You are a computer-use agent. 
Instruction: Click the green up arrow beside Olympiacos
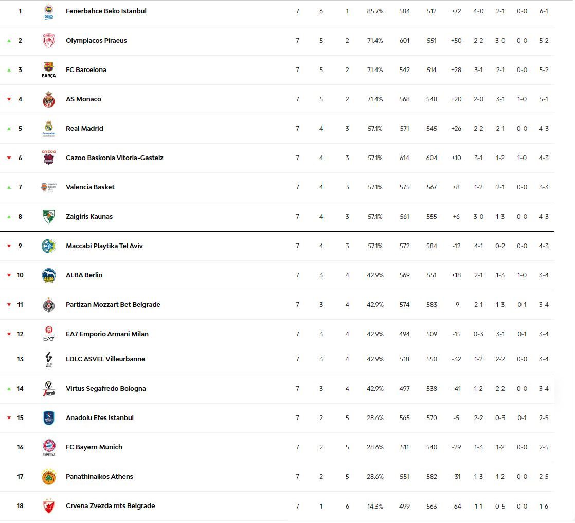click(x=9, y=41)
